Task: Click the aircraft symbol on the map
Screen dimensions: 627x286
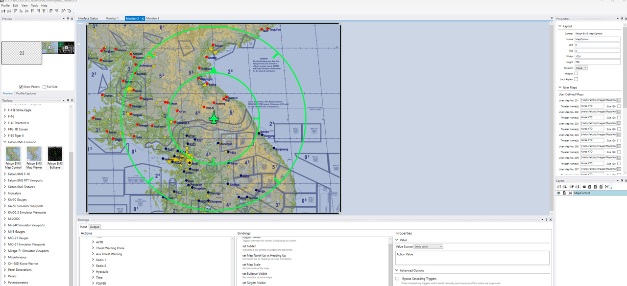Action: click(x=214, y=117)
